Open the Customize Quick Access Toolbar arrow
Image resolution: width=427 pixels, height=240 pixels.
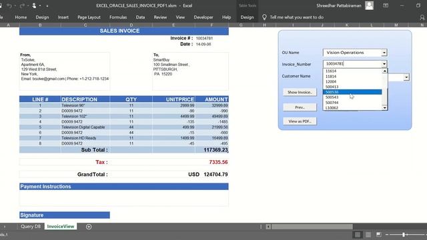coord(47,6)
